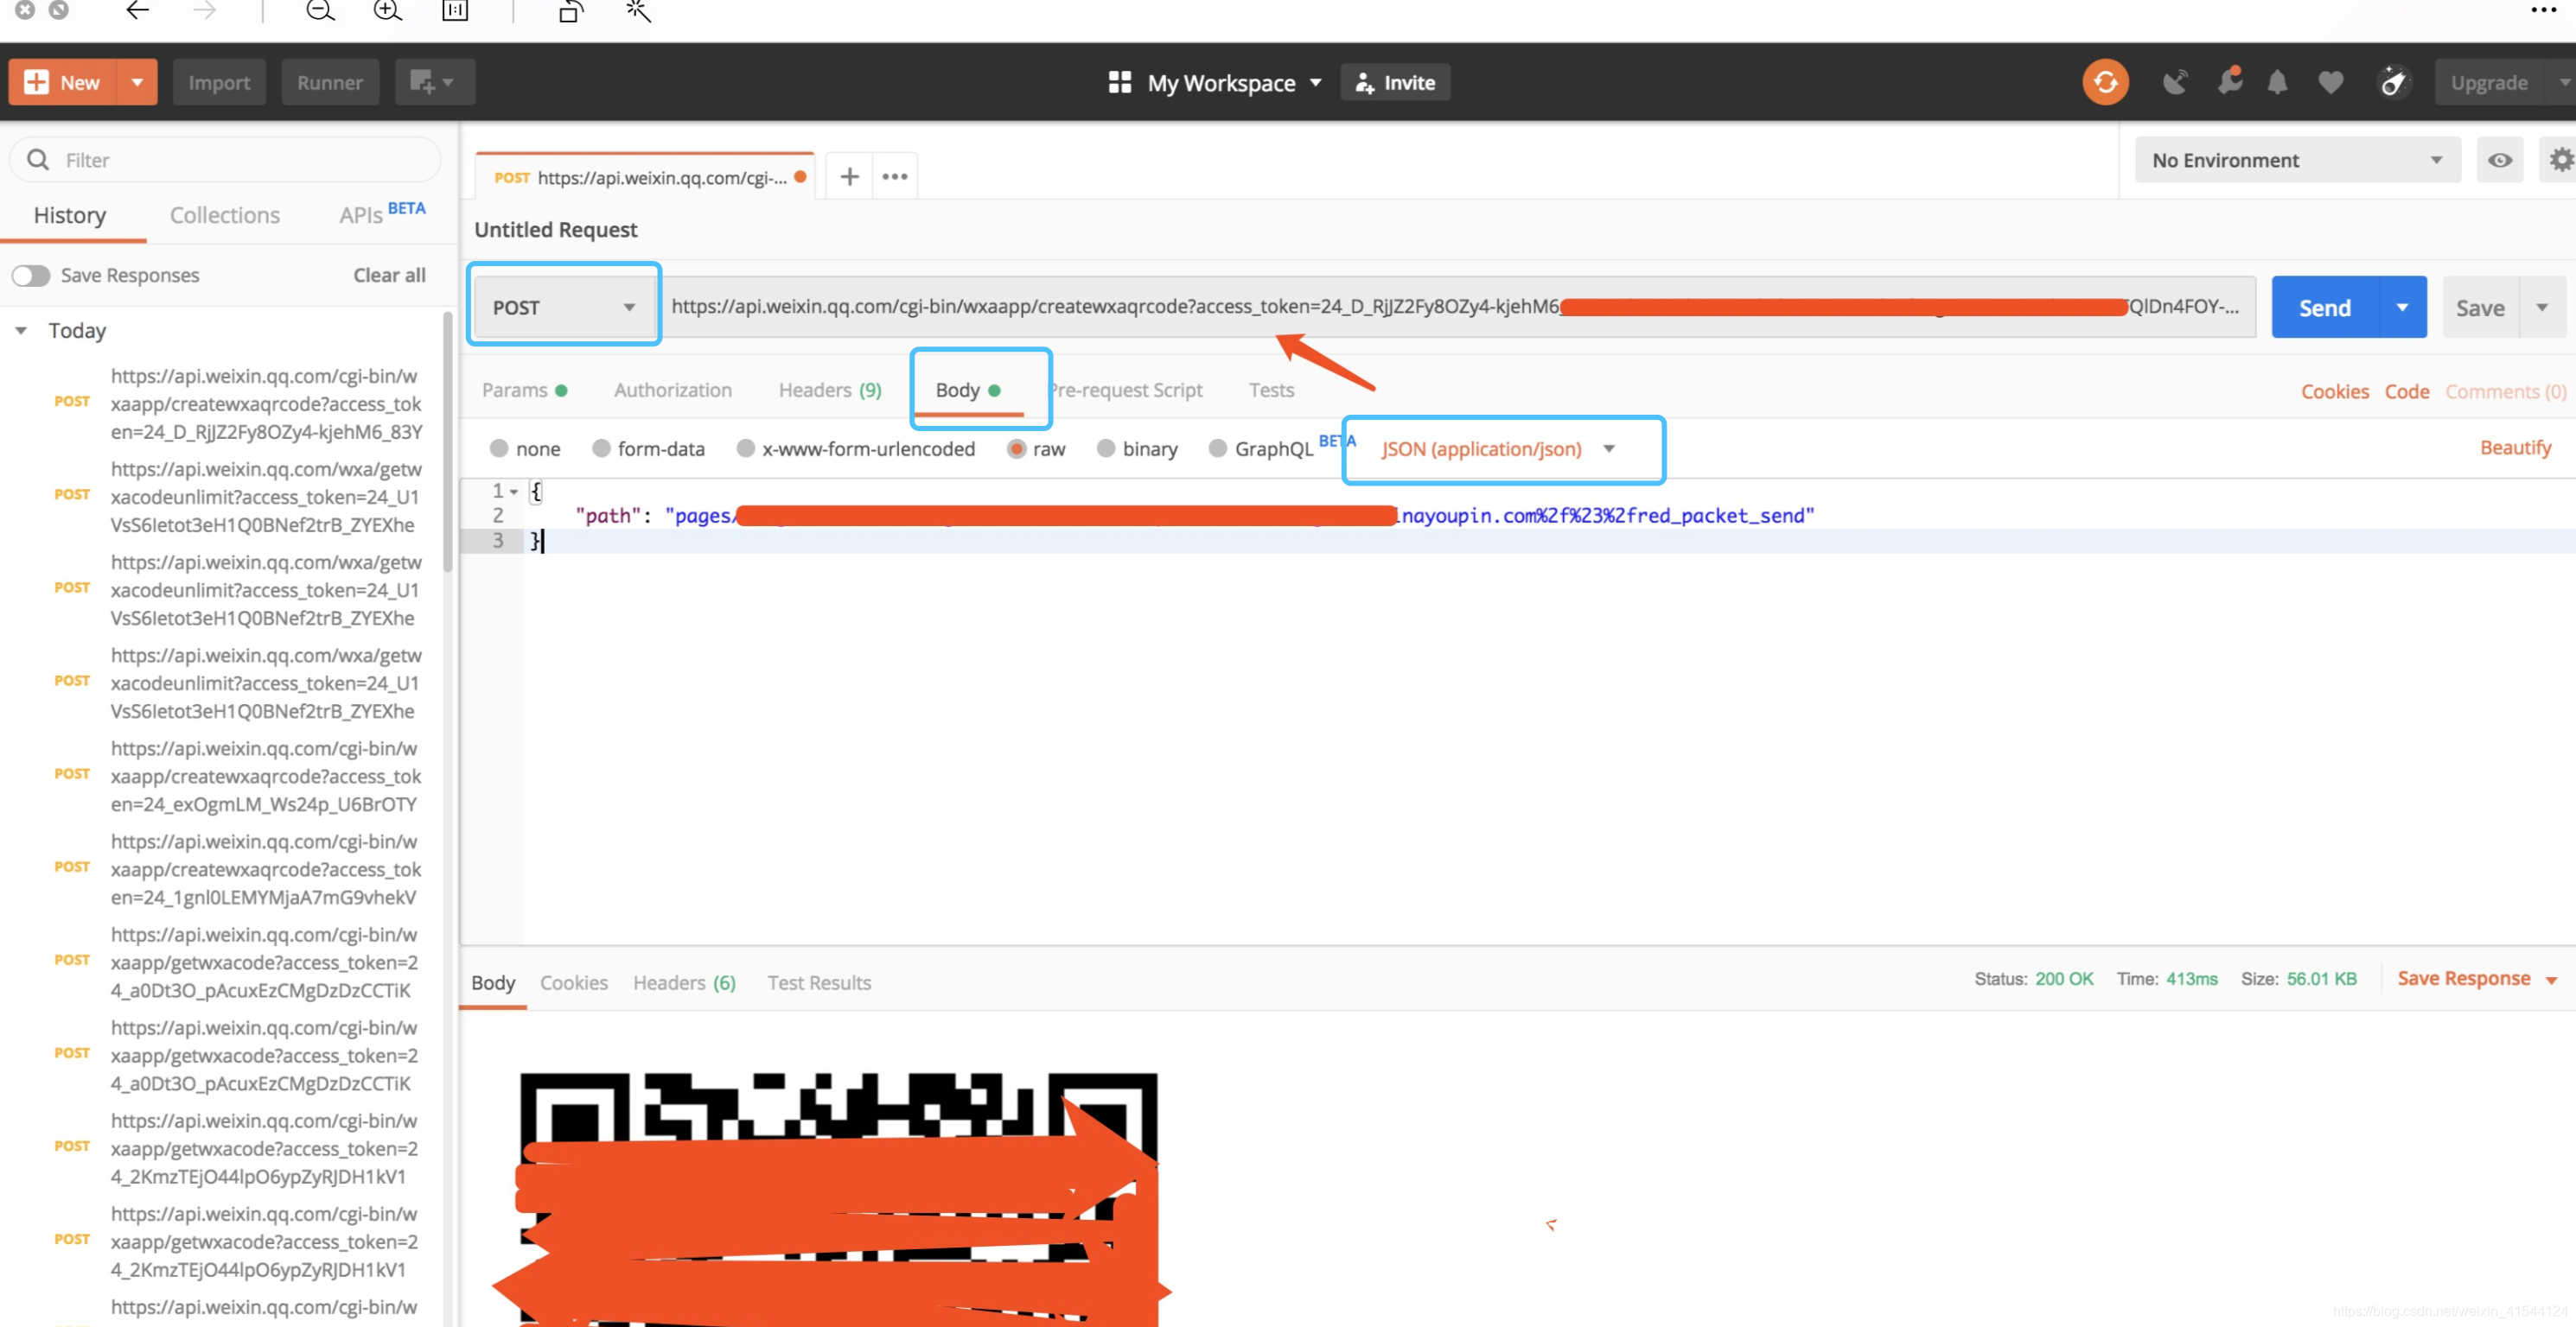
Task: Open the Tests tab
Action: (1271, 390)
